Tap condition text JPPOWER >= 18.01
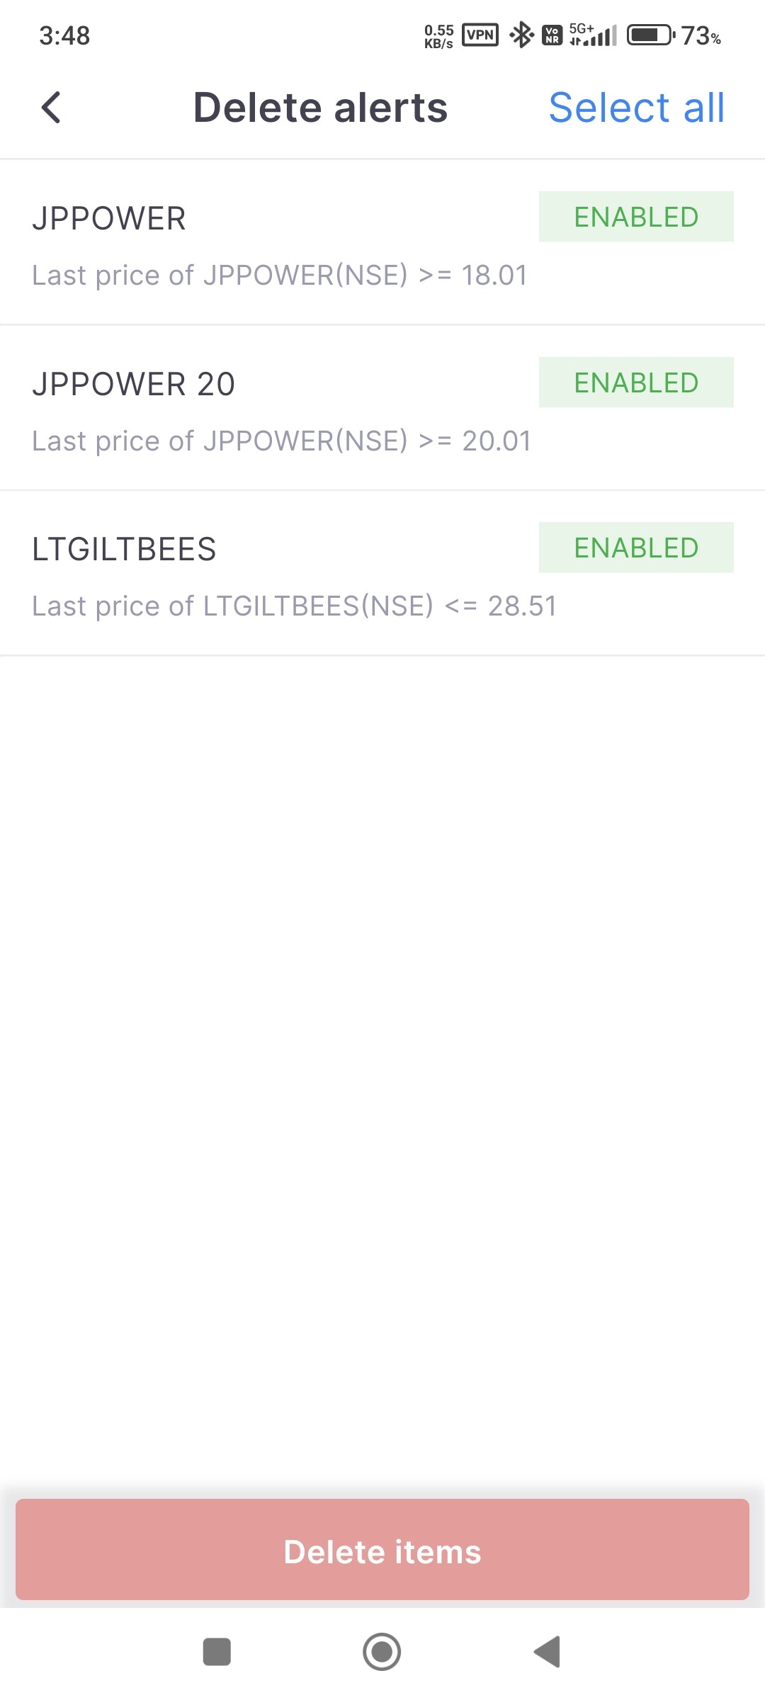The height and width of the screenshot is (1700, 765). click(x=280, y=275)
